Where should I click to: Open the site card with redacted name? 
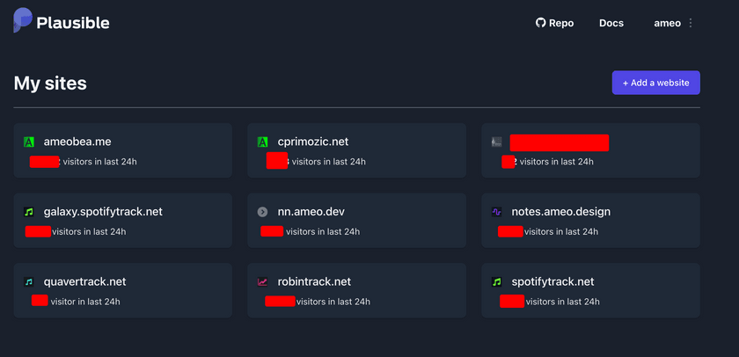click(x=590, y=150)
